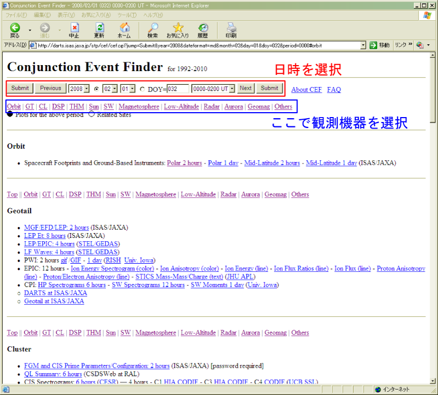Click the Windows flag logo
438x395 pixels.
click(x=427, y=15)
